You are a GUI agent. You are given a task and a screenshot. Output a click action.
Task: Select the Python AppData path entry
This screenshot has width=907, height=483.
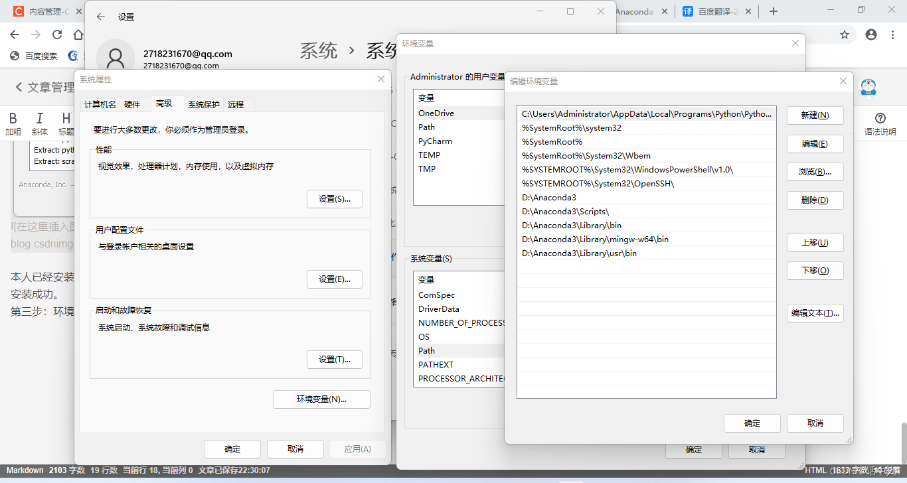coord(646,114)
